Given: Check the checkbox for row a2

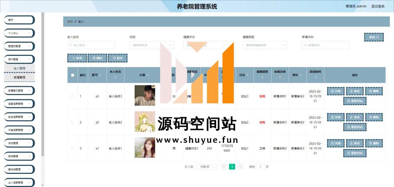Looking at the screenshot, I should (x=72, y=122).
